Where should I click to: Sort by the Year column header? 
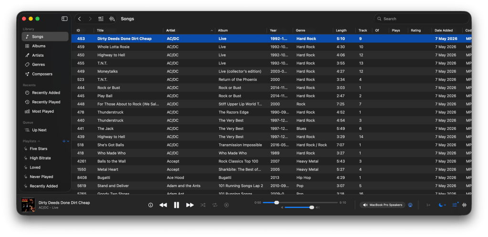280,30
